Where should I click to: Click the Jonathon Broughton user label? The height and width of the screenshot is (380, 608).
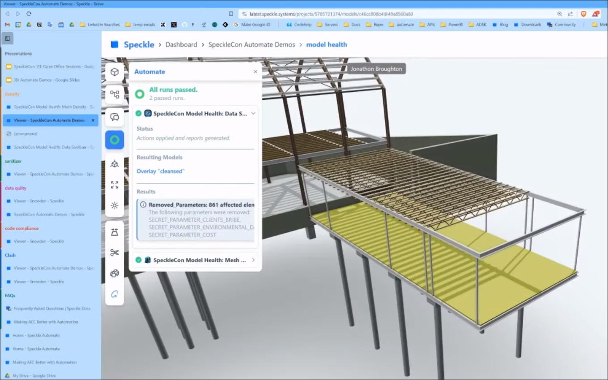pos(376,69)
